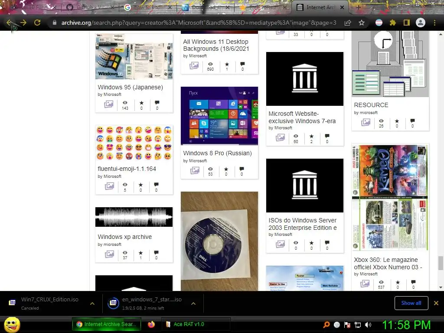
Task: Expand options for Win7_CRUX_Edition.iso download
Action: 92,304
